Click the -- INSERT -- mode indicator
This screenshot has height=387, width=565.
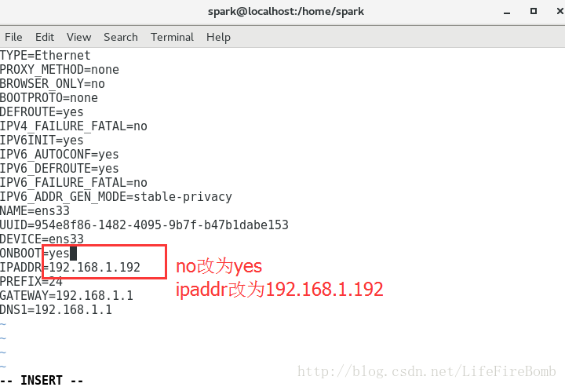[x=42, y=380]
